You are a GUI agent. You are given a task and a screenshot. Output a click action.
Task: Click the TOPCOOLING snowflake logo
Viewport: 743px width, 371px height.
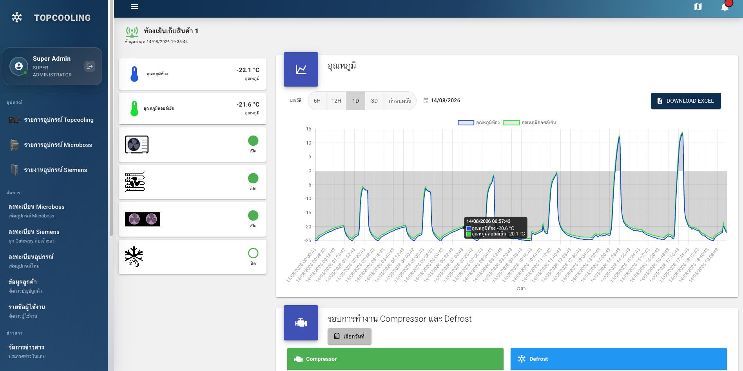[17, 17]
